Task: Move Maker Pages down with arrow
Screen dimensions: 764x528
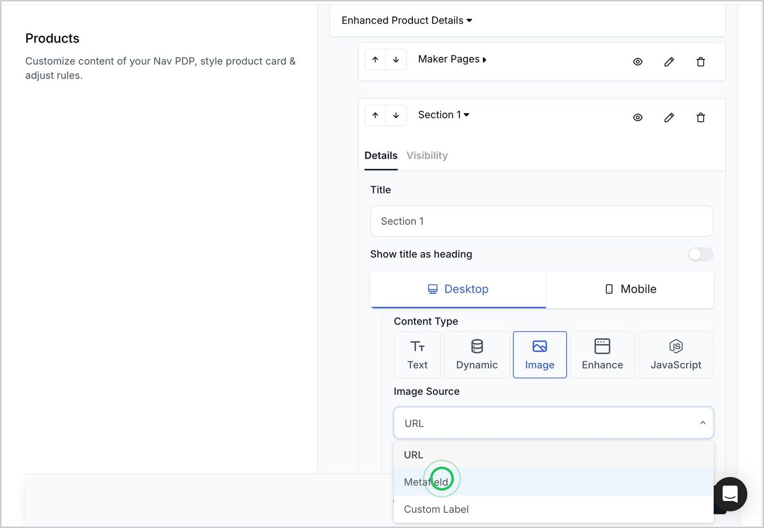Action: [396, 60]
